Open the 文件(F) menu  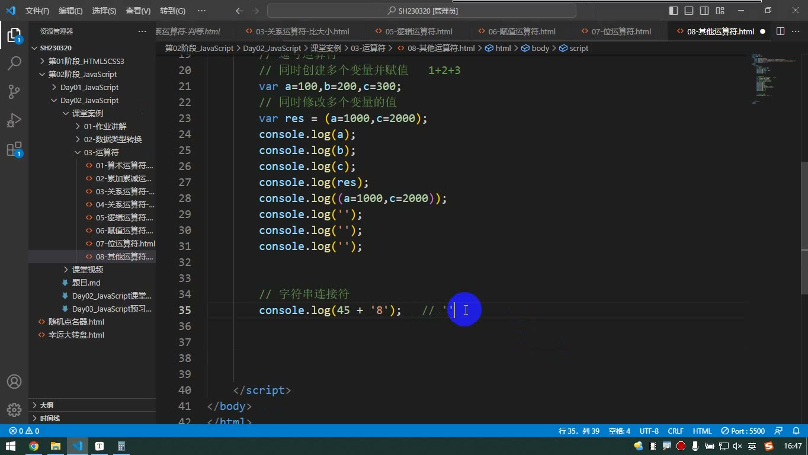[x=37, y=11]
